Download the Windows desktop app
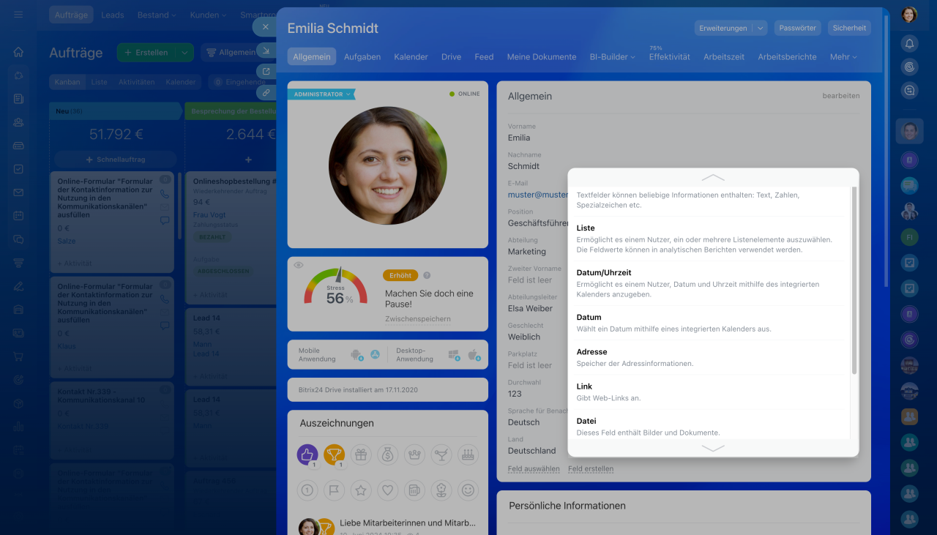This screenshot has height=535, width=937. 454,355
